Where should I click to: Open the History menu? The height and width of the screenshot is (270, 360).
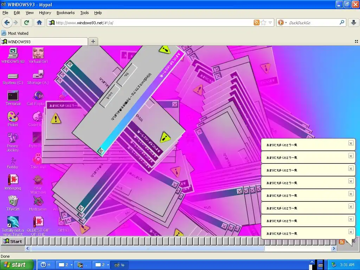click(x=45, y=13)
